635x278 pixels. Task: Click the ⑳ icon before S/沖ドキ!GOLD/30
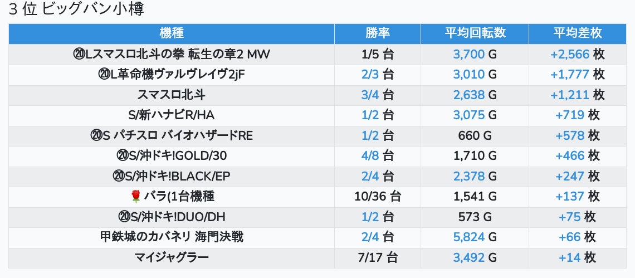coord(122,155)
